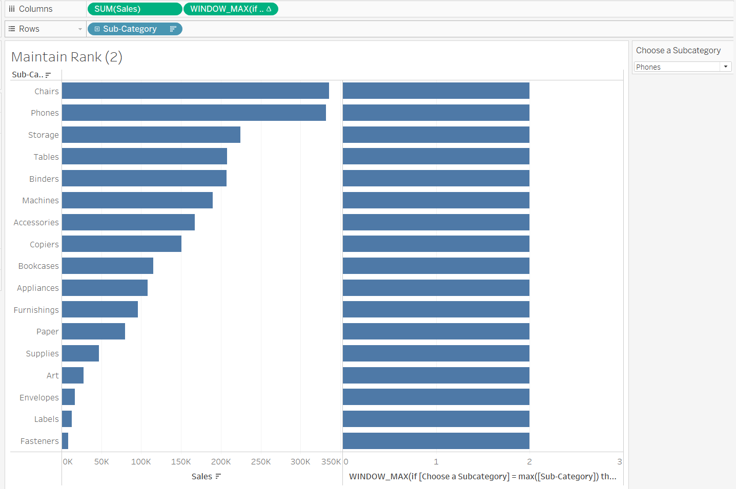Click the Choose a Subcategory parameter title
Image resolution: width=736 pixels, height=489 pixels.
coord(678,50)
